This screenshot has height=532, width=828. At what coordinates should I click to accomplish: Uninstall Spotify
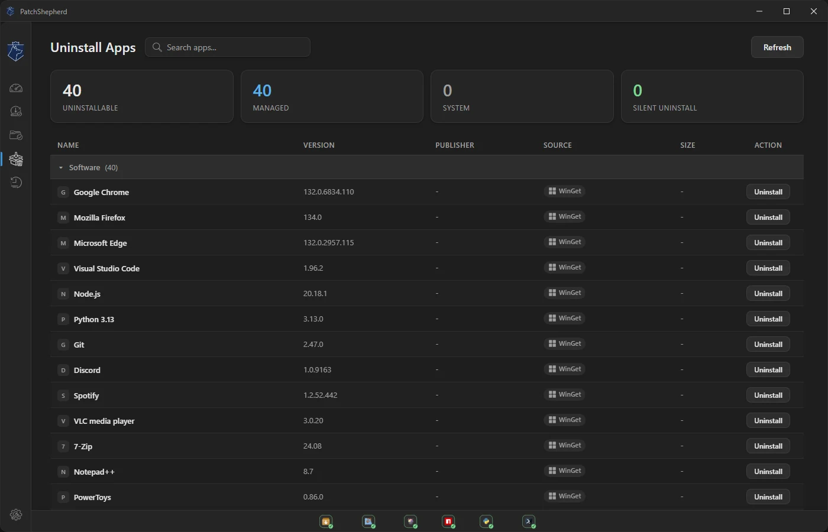(x=768, y=395)
